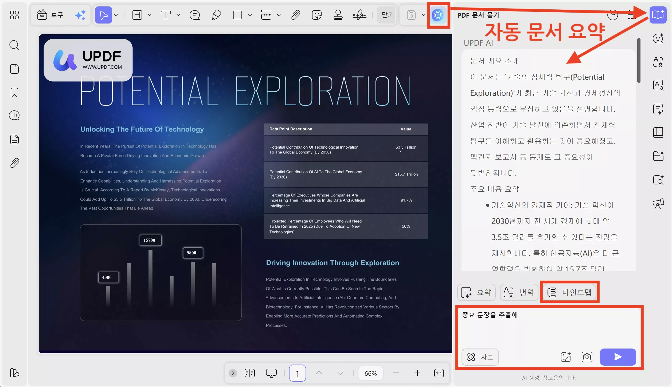Click the 66% zoom level control
This screenshot has width=672, height=387.
[370, 373]
